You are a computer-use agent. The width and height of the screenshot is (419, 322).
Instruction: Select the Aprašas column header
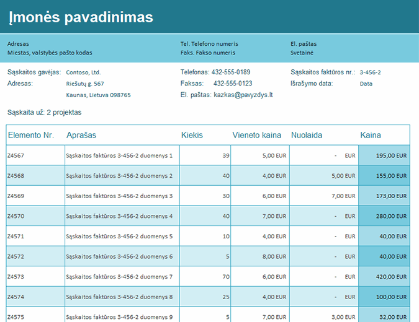click(81, 135)
